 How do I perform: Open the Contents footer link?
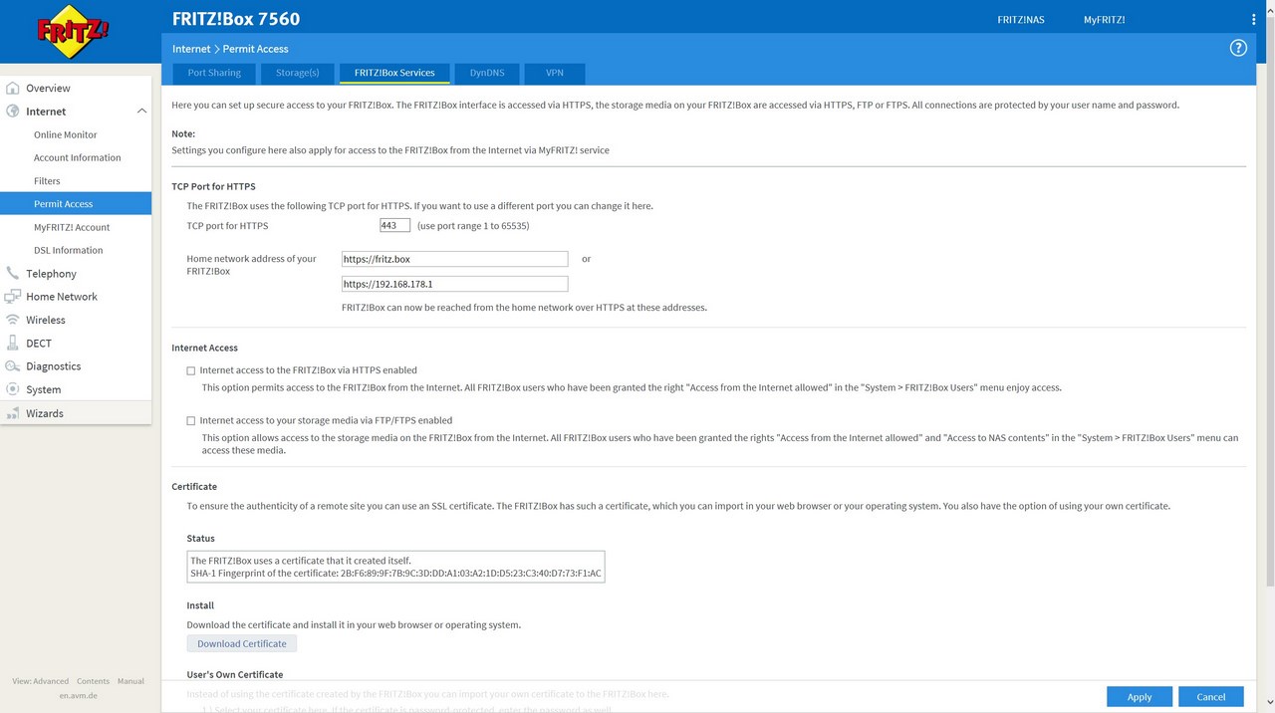tap(93, 681)
